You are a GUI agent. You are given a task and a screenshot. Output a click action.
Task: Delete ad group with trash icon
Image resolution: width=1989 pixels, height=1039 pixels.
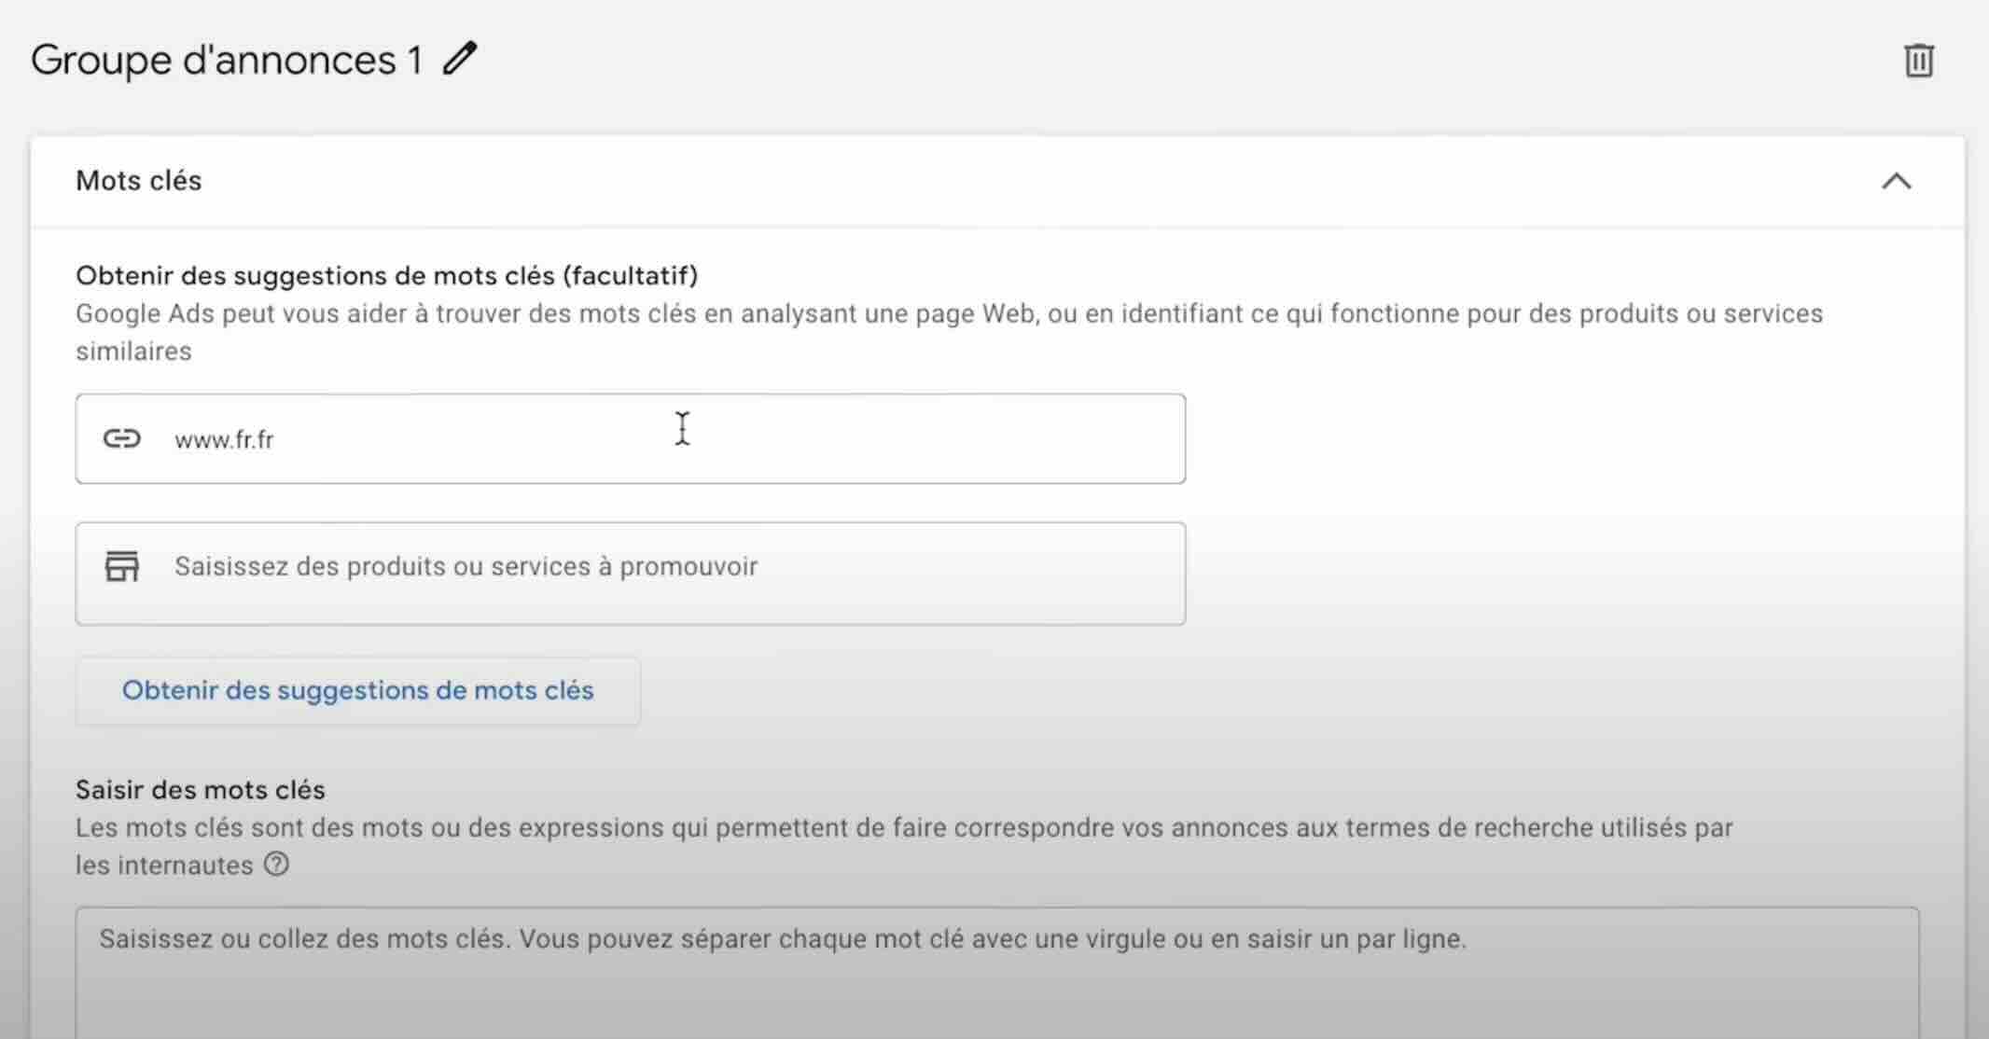point(1918,61)
